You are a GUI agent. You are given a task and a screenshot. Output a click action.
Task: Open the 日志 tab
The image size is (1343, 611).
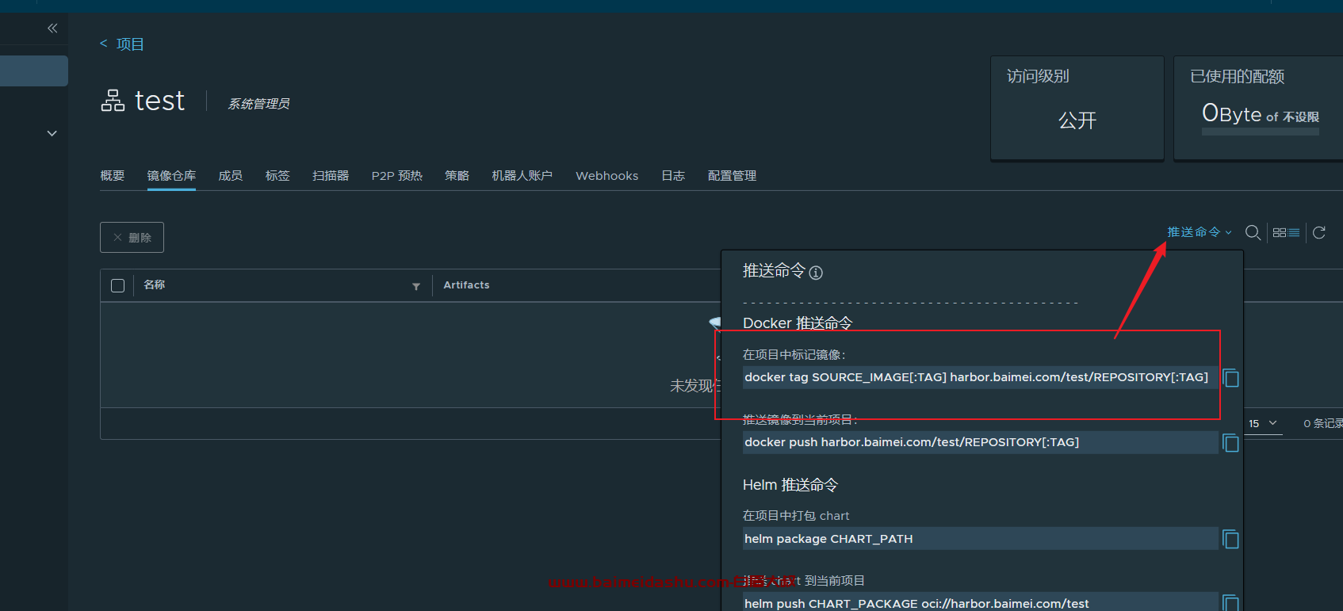coord(673,175)
